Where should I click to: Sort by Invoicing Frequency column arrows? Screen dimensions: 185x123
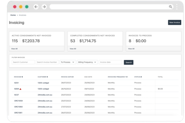coord(127,77)
